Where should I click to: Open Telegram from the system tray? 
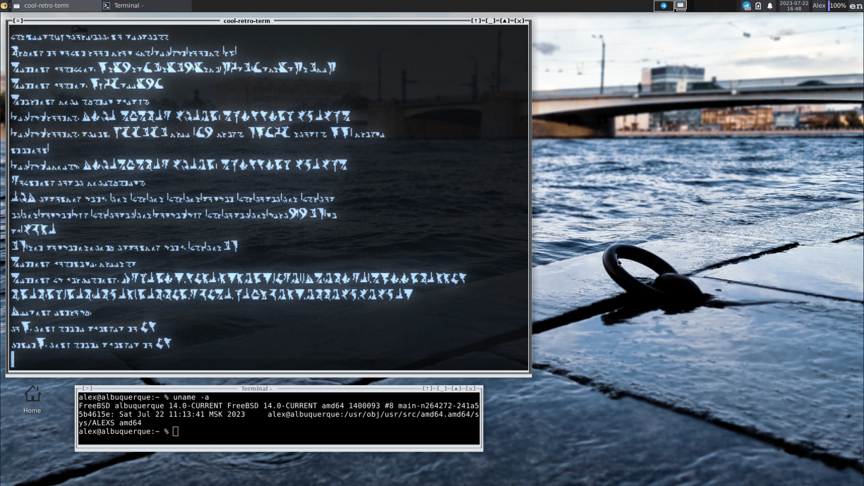[746, 6]
